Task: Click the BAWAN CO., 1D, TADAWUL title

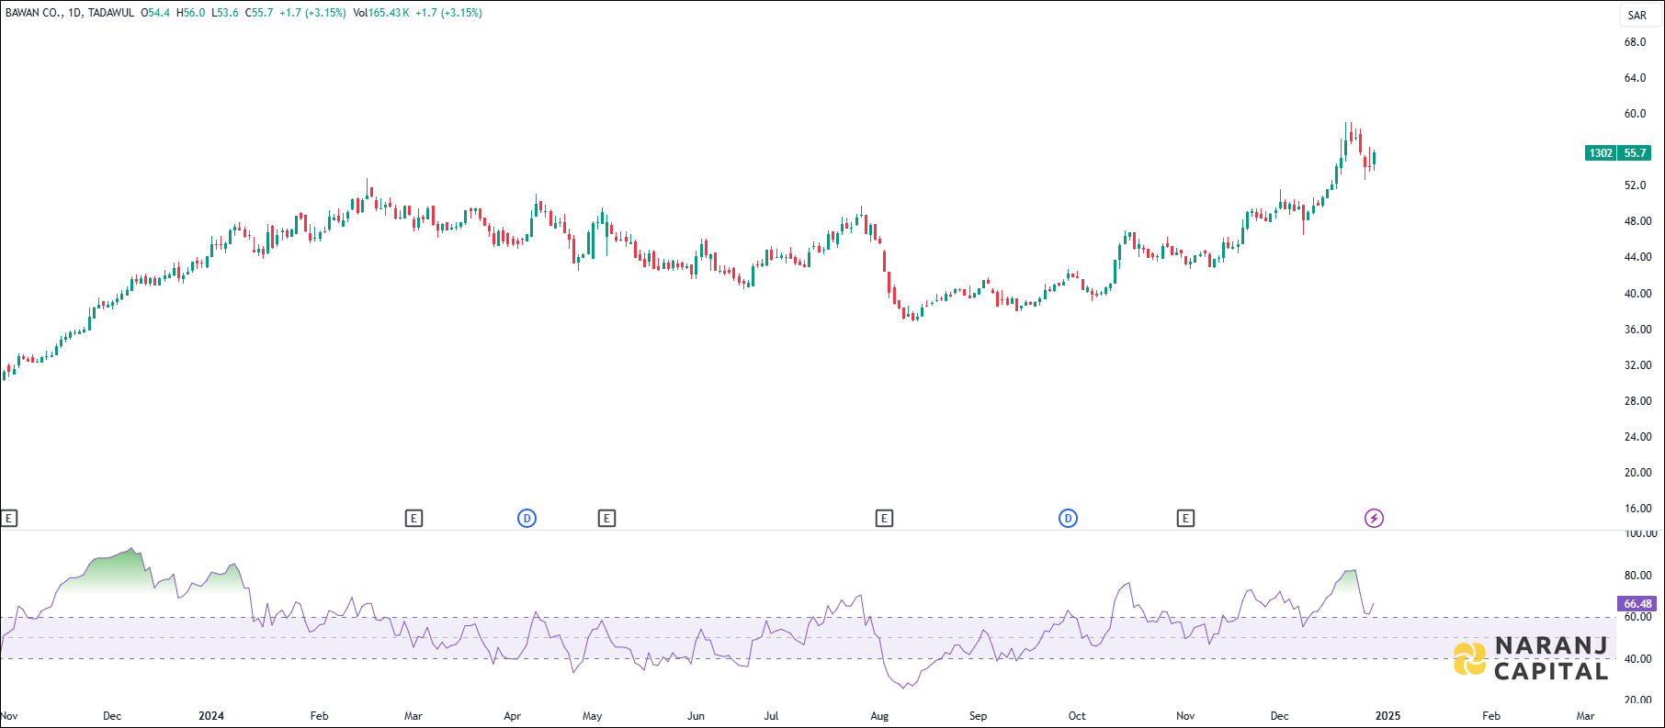Action: pos(70,13)
